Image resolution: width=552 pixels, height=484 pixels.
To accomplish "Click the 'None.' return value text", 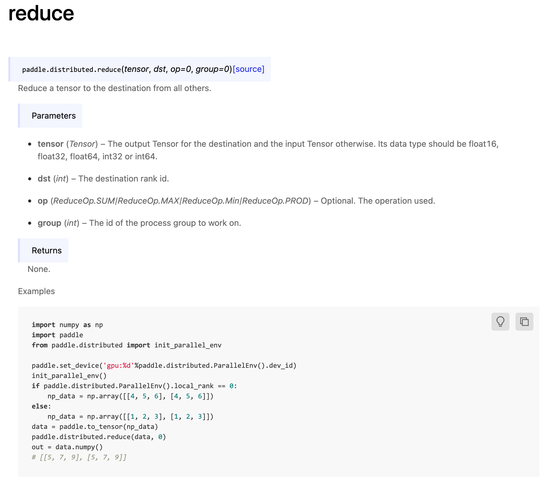I will [39, 269].
